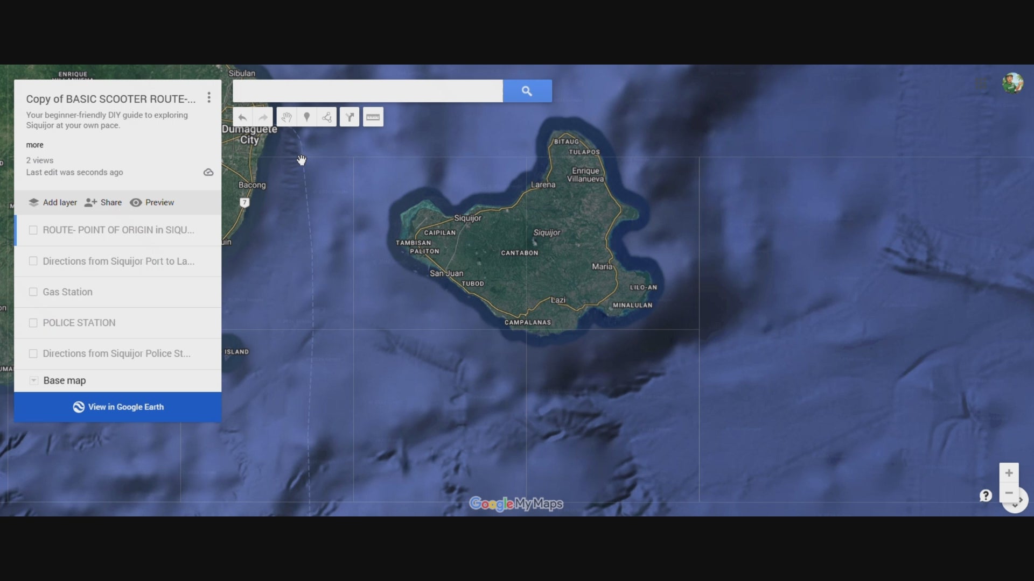Click the MINALULAN label on the map
The height and width of the screenshot is (581, 1034).
[x=633, y=305]
